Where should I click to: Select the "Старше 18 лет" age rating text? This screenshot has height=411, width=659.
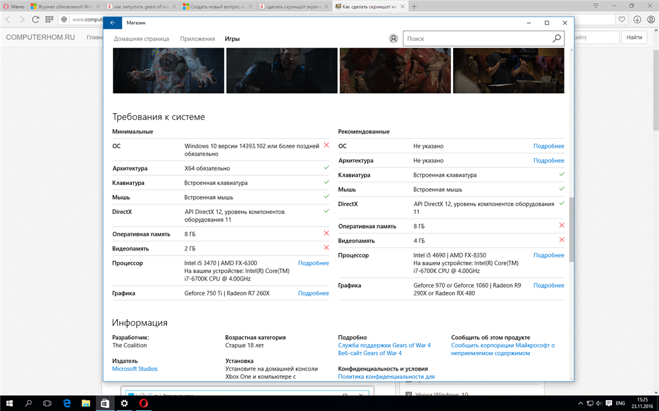[x=245, y=345]
